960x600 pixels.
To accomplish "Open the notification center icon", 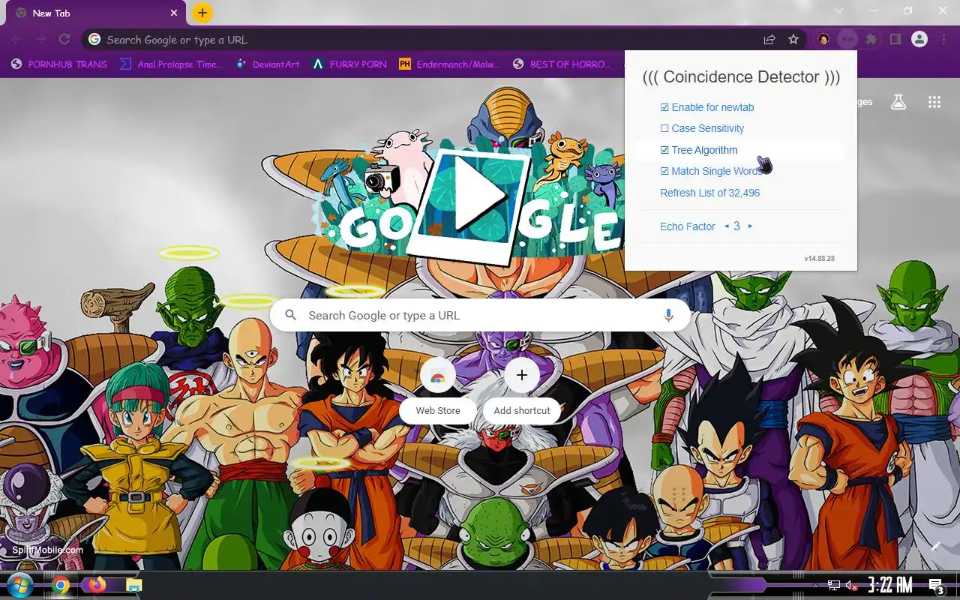I will coord(936,585).
